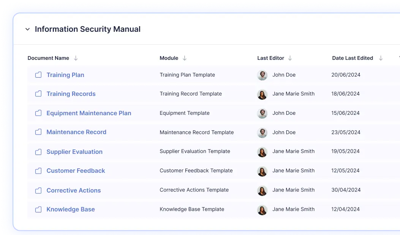
Task: Open the Supplier Evaluation document
Action: pos(74,152)
